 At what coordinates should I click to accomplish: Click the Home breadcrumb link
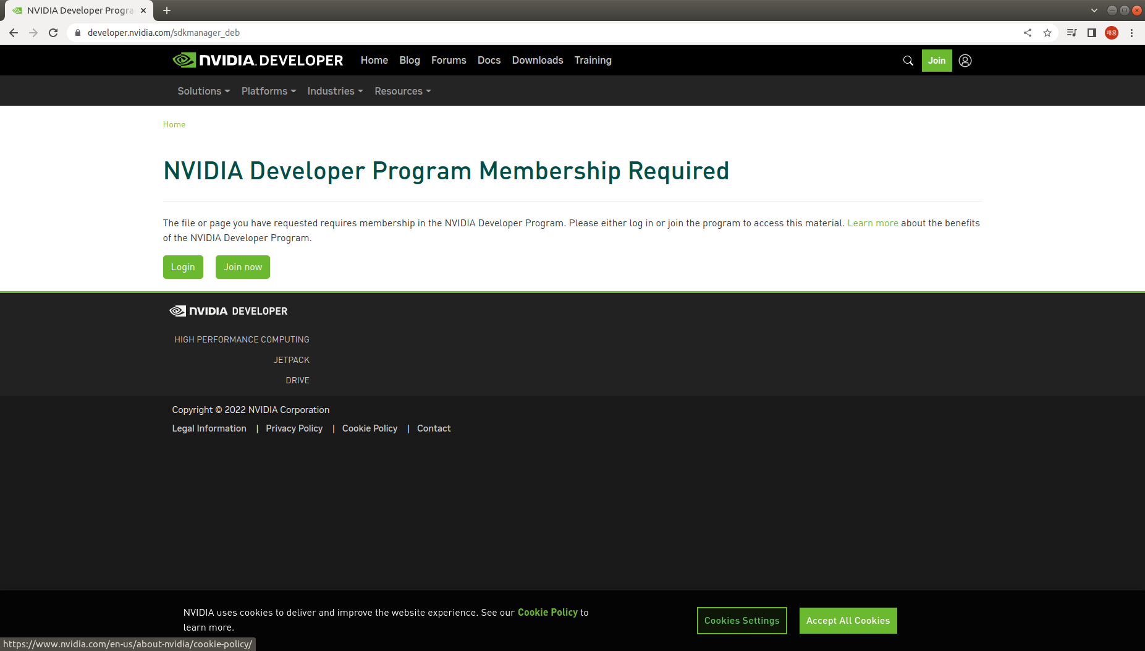point(174,124)
